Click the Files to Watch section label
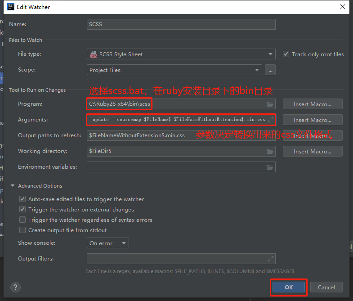The height and width of the screenshot is (301, 353). click(26, 40)
